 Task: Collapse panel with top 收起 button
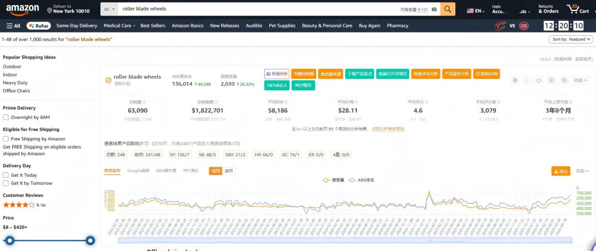[580, 80]
